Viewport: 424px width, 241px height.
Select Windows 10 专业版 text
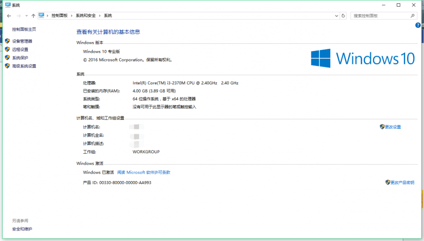tap(101, 51)
